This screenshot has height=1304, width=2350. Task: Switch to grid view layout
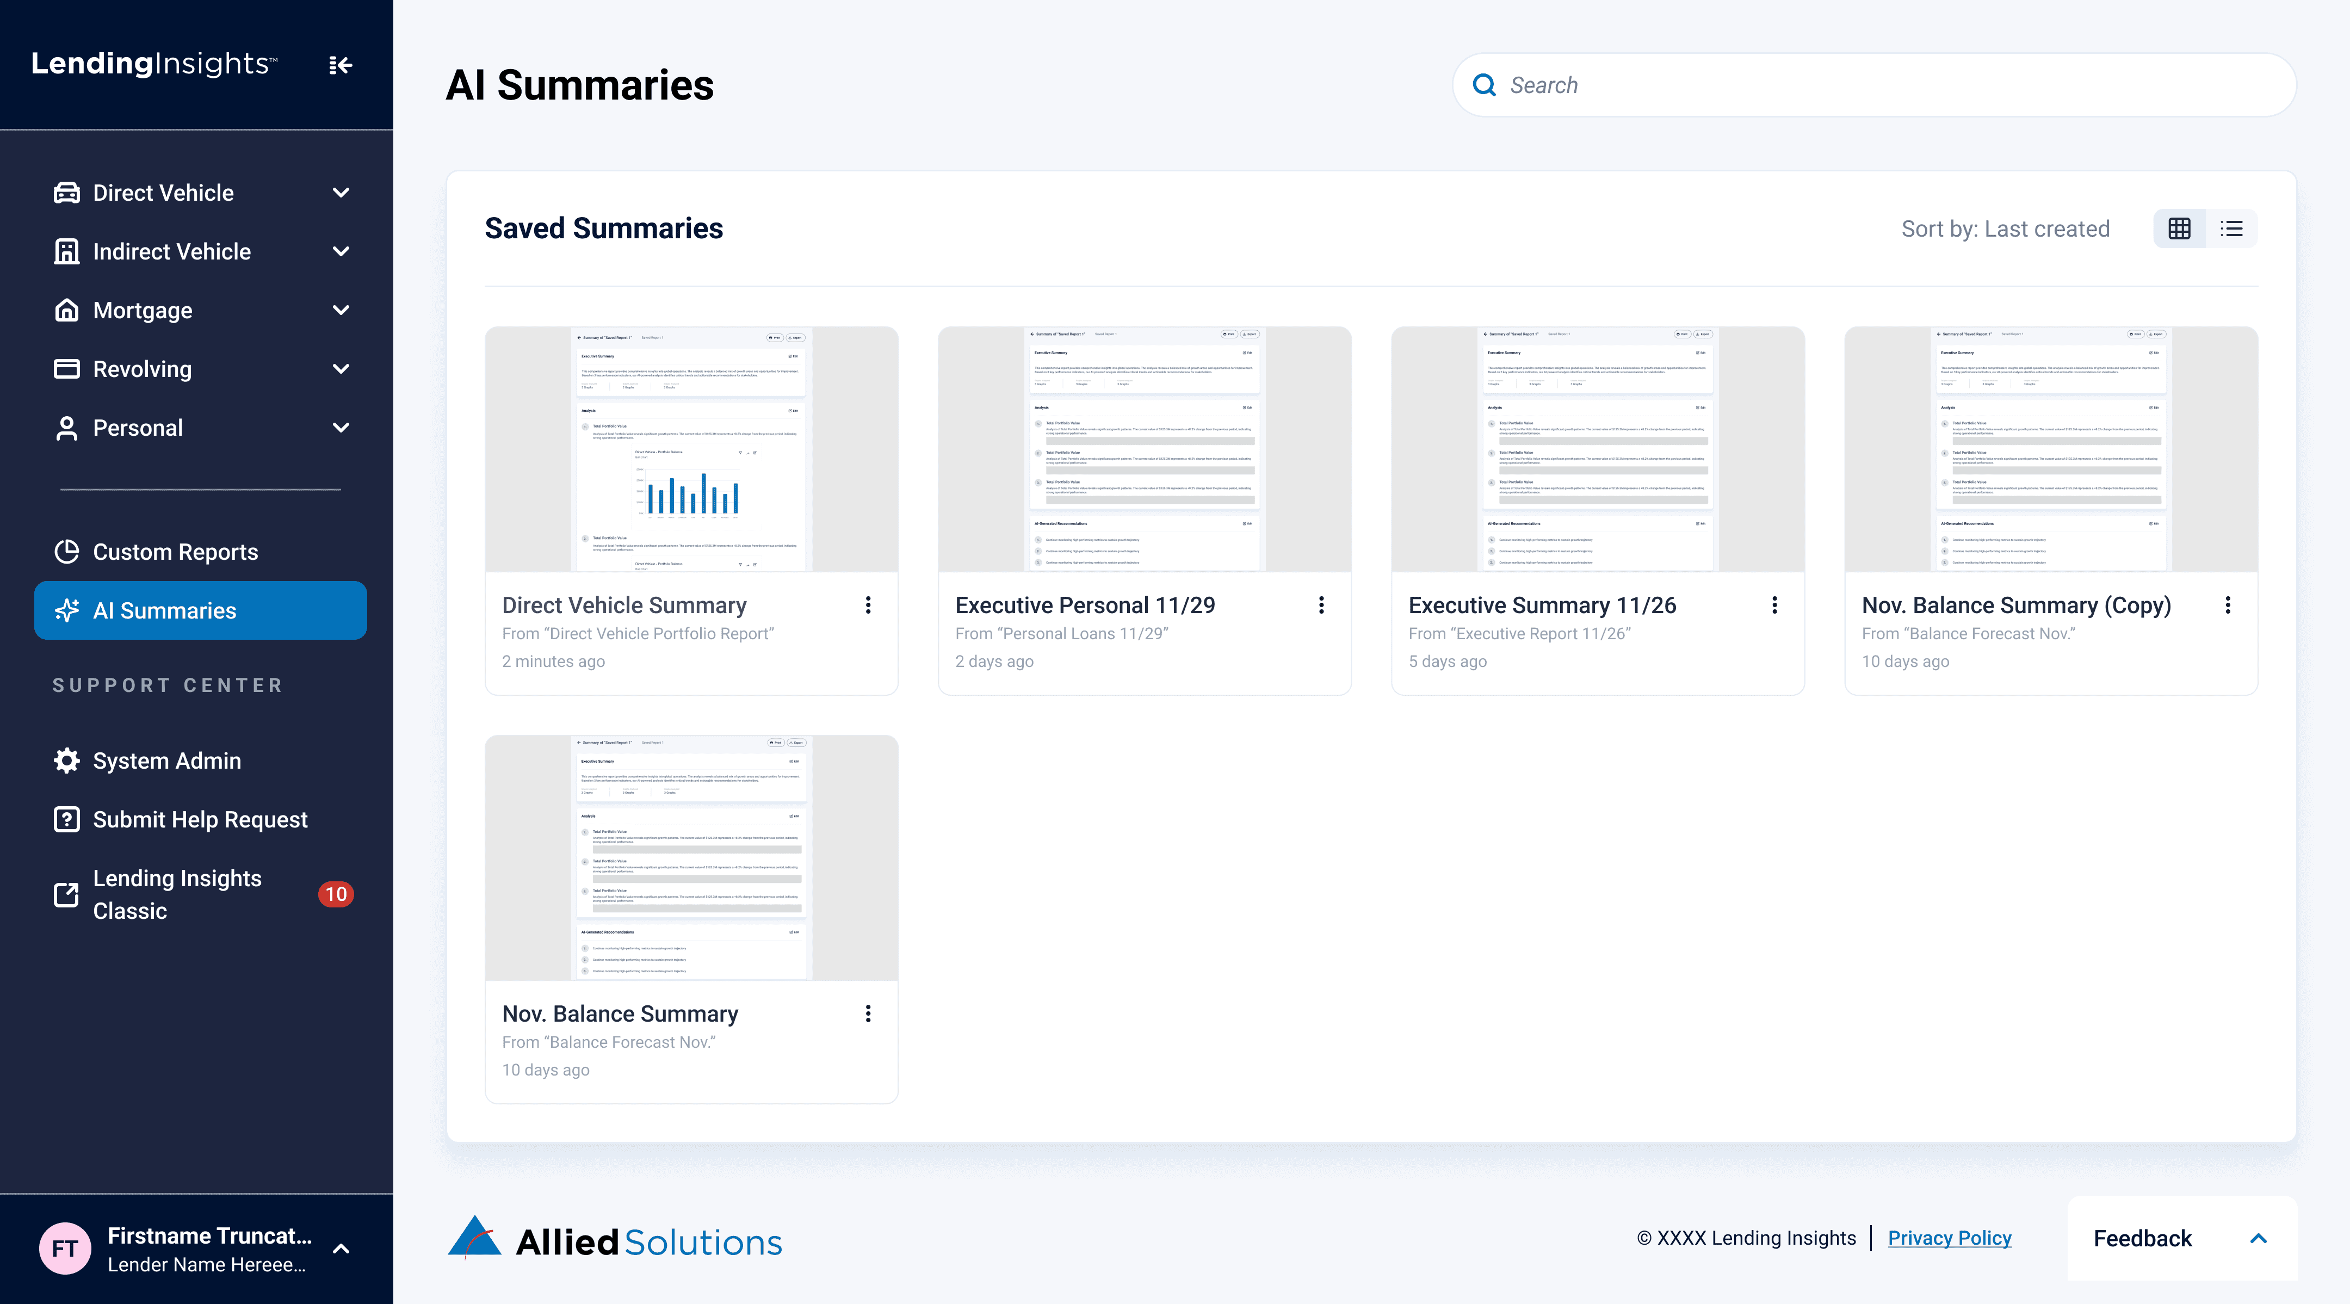tap(2179, 228)
